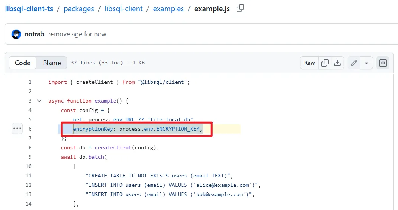The image size is (398, 210).
Task: Go to libsql-client-ts repository root
Action: (29, 9)
